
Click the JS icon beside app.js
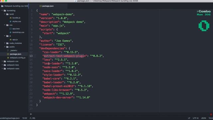coord(10,40)
